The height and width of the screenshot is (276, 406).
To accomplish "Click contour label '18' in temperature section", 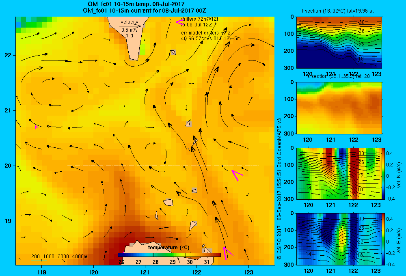I will (361, 59).
